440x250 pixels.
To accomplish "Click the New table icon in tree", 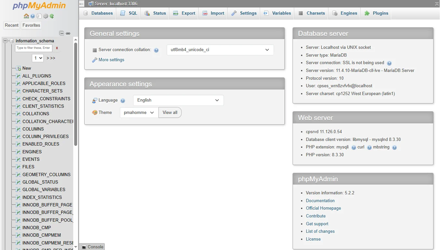I will click(x=19, y=68).
